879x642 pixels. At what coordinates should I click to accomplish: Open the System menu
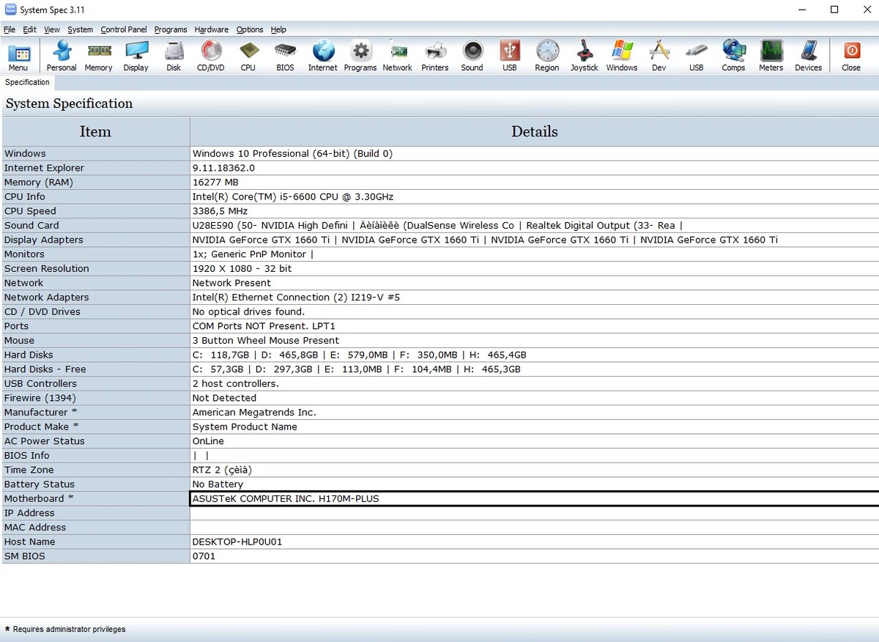pyautogui.click(x=80, y=29)
